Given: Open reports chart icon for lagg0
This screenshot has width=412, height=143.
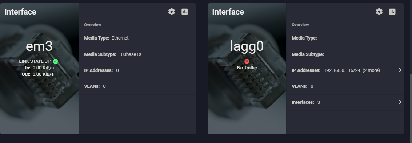Looking at the screenshot, I should pyautogui.click(x=392, y=12).
